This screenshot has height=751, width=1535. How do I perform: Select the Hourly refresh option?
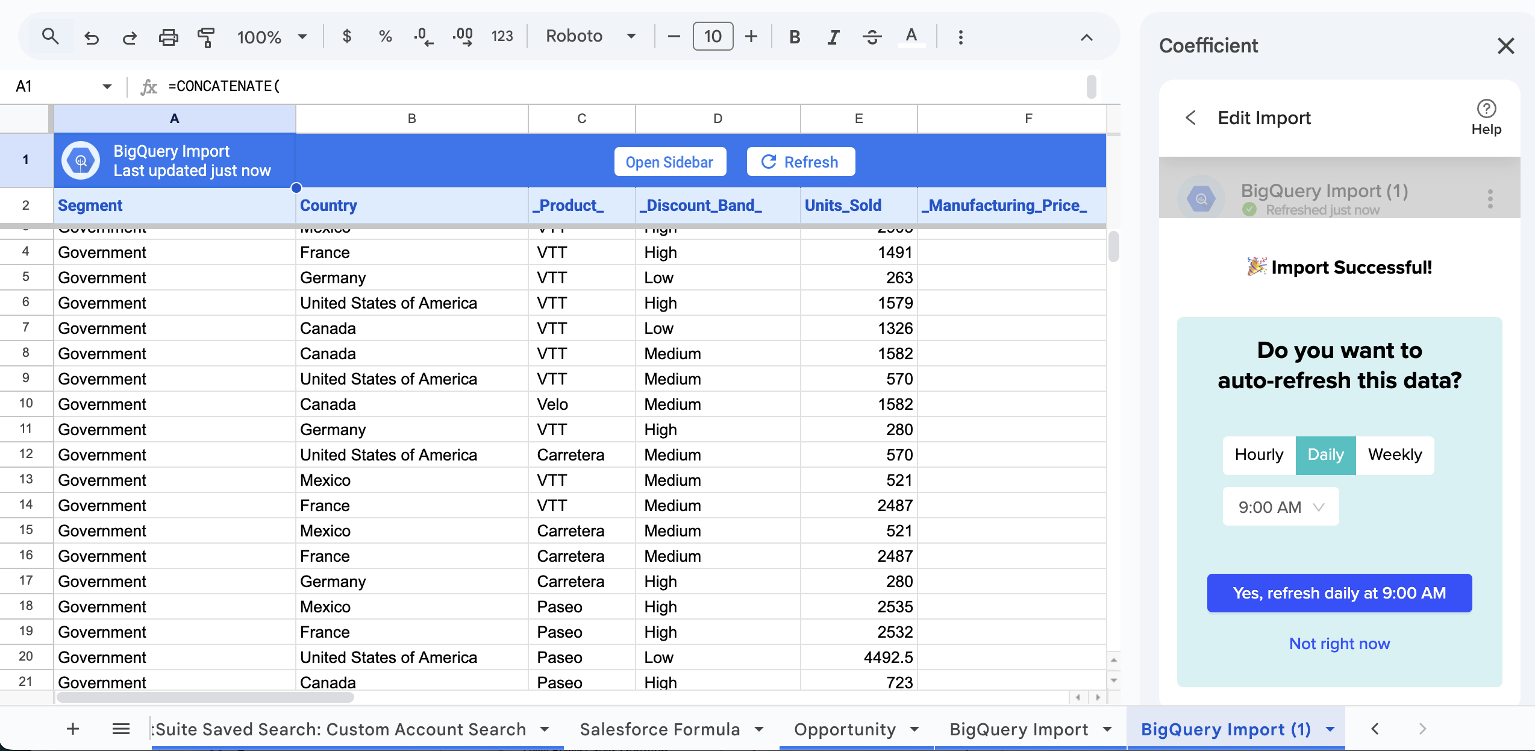point(1258,454)
